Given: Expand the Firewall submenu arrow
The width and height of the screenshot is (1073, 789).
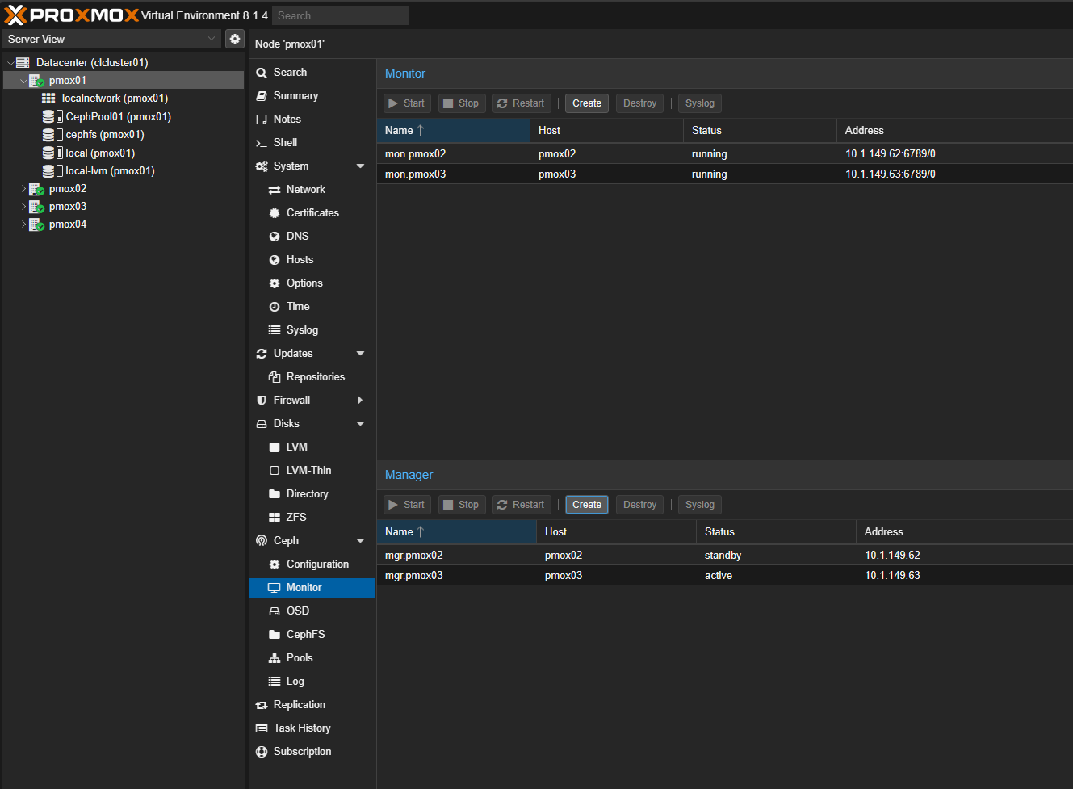Looking at the screenshot, I should click(360, 400).
